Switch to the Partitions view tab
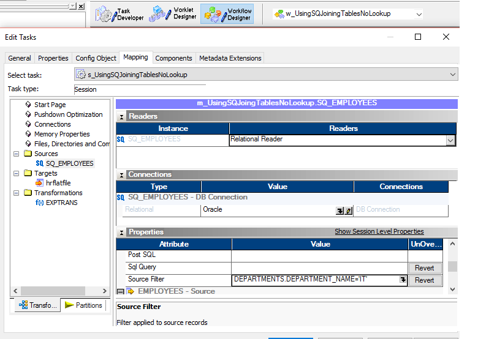 (x=83, y=305)
